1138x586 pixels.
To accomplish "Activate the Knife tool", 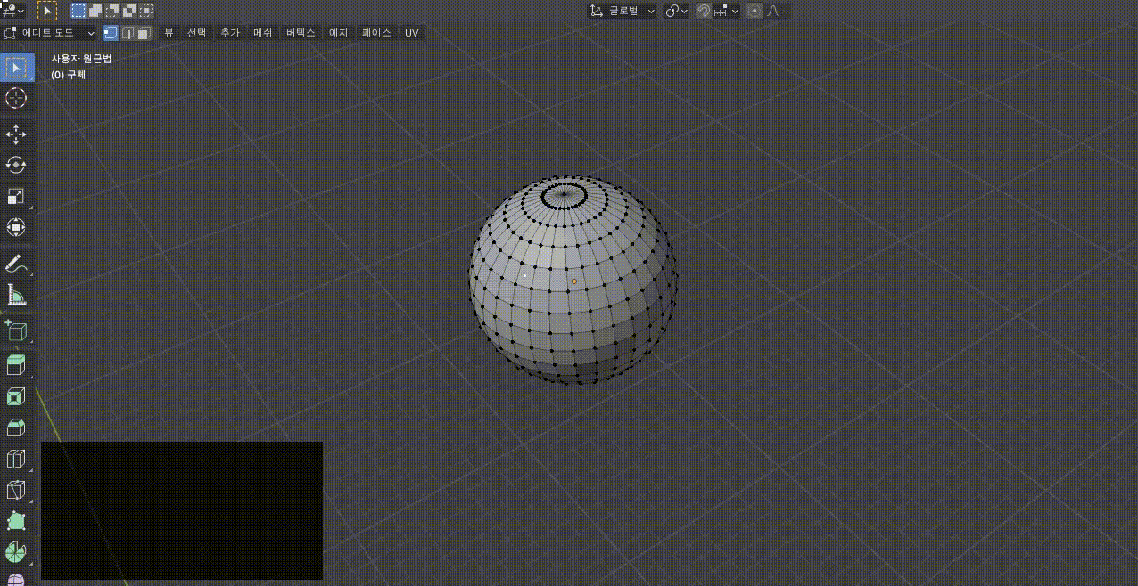I will click(x=16, y=490).
